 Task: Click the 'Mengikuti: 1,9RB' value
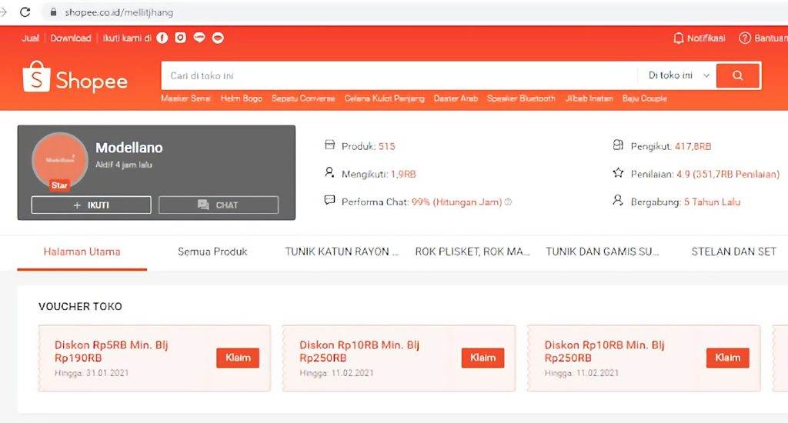(x=403, y=175)
